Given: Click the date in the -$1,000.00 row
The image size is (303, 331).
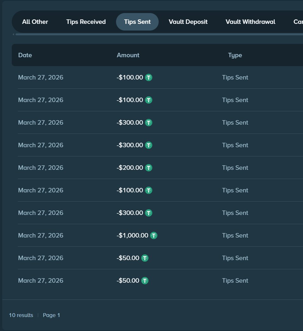Looking at the screenshot, I should 41,235.
